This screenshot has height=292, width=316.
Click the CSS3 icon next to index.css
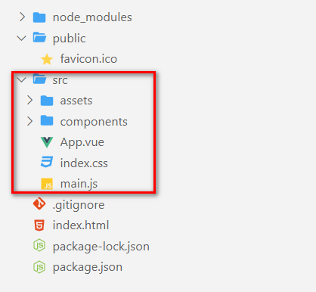coord(47,162)
